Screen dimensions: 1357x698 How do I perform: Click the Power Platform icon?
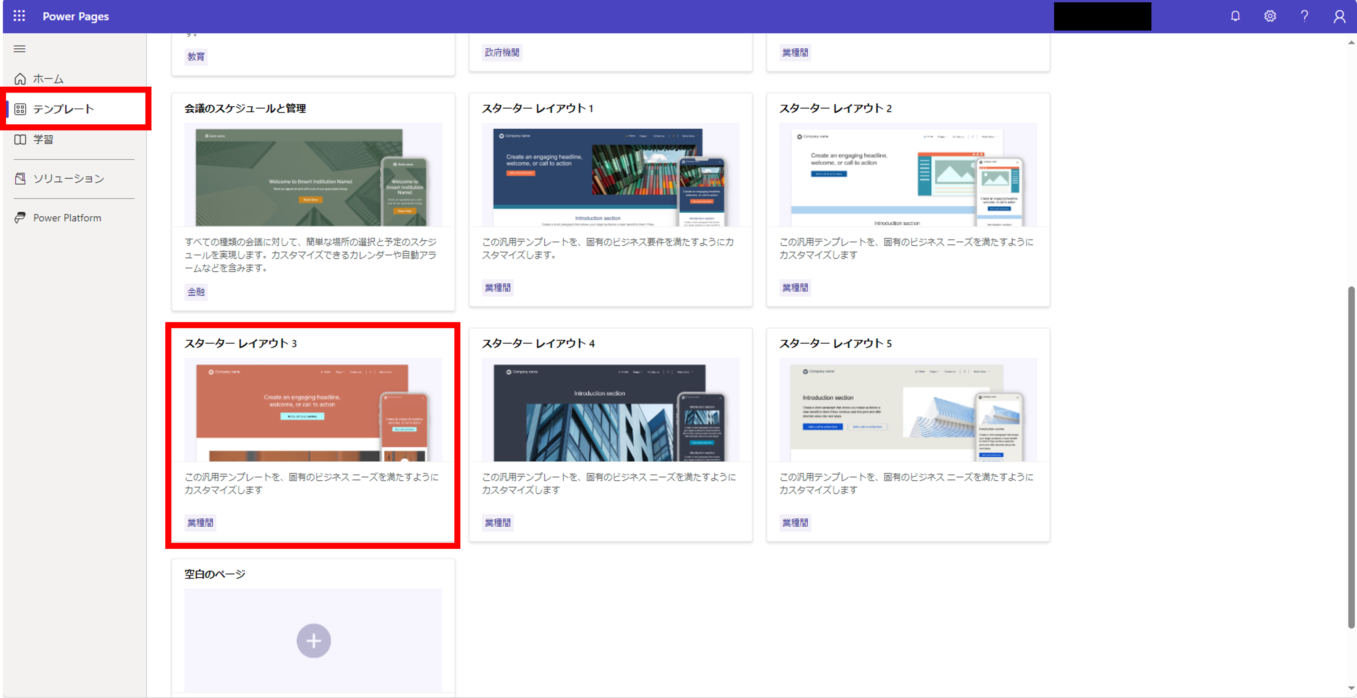(20, 218)
